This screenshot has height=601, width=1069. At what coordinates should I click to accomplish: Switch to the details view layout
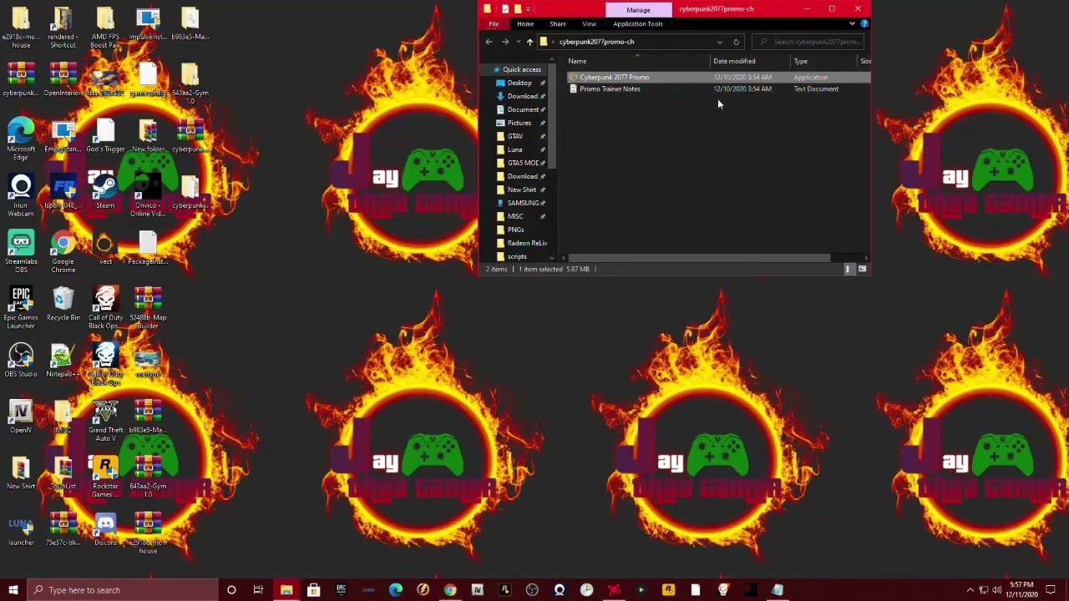click(x=849, y=269)
